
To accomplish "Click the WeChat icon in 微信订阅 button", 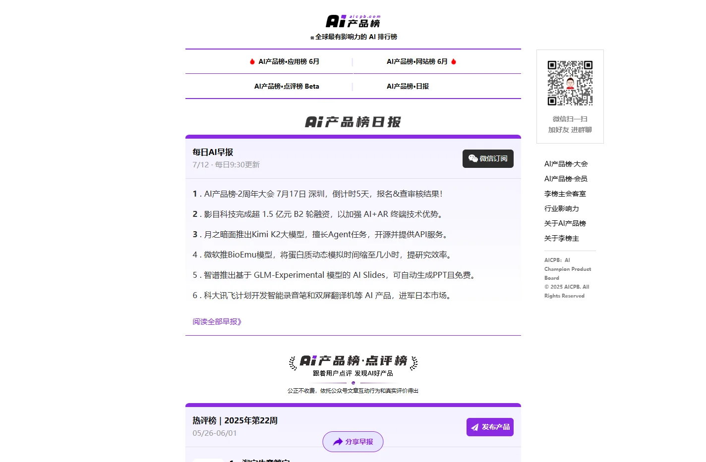I will [x=473, y=158].
